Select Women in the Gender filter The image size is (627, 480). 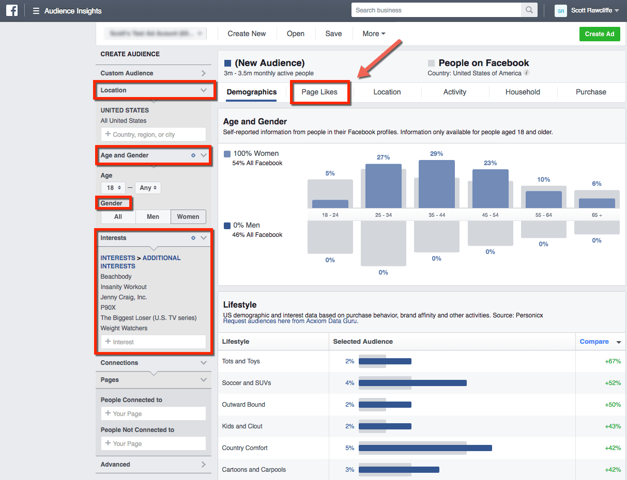(188, 217)
